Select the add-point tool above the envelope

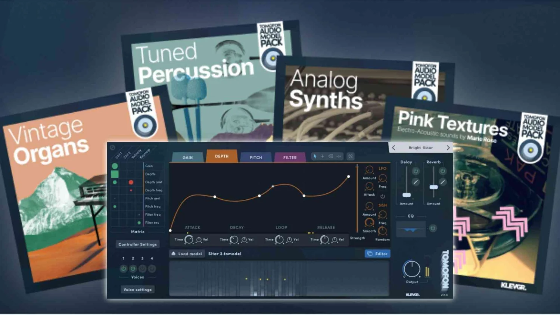[x=323, y=156]
